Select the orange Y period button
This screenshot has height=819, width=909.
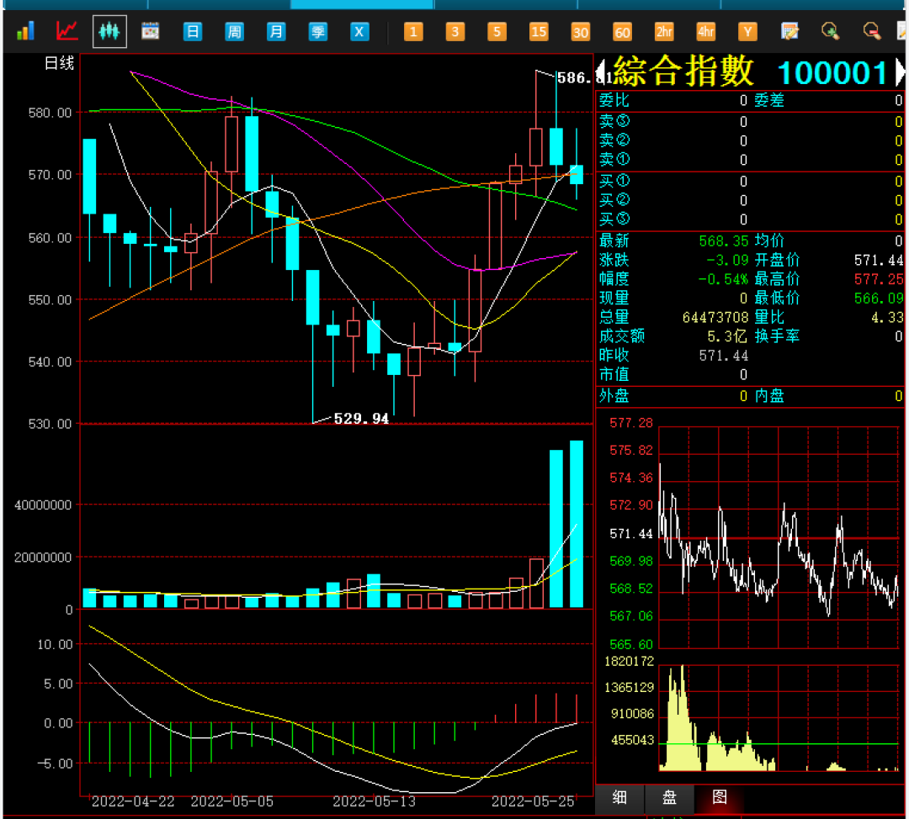[x=747, y=31]
